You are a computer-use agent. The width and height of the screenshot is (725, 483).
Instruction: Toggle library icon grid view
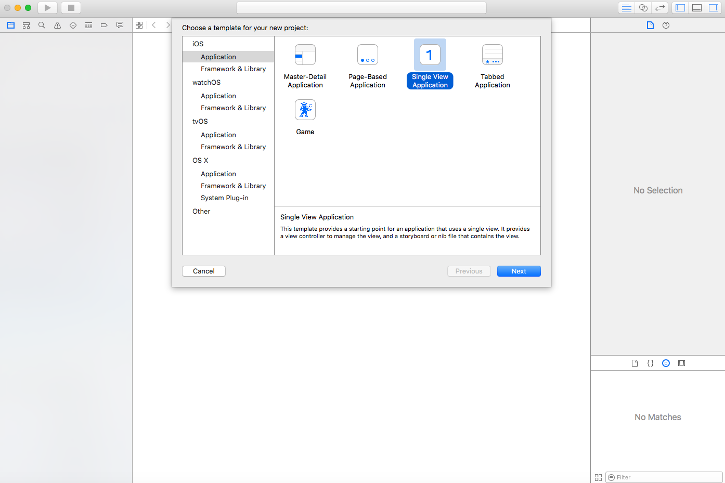pyautogui.click(x=598, y=477)
